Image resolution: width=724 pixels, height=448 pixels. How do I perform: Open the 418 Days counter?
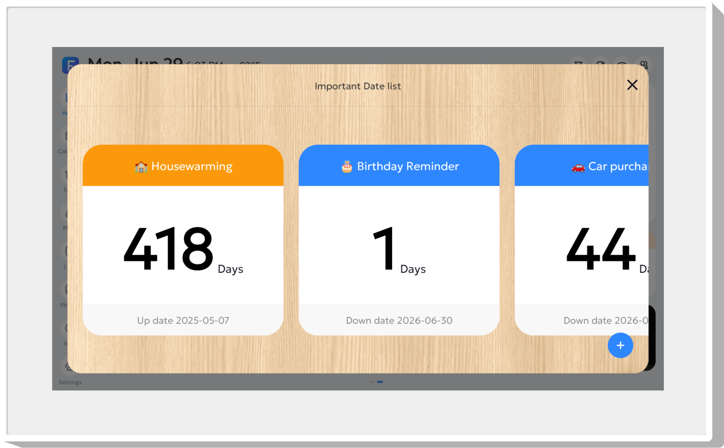tap(183, 250)
